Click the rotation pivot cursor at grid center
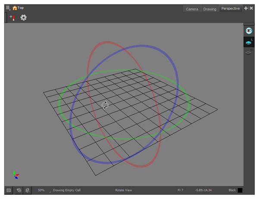The width and height of the screenshot is (259, 199). tap(105, 105)
